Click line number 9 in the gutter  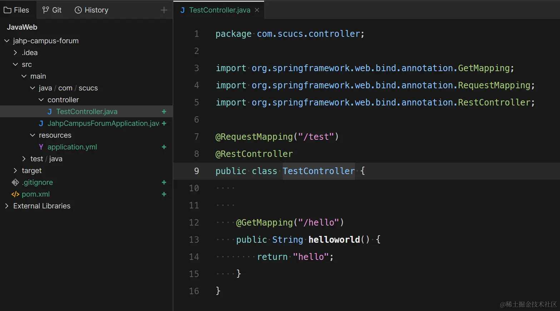click(196, 171)
